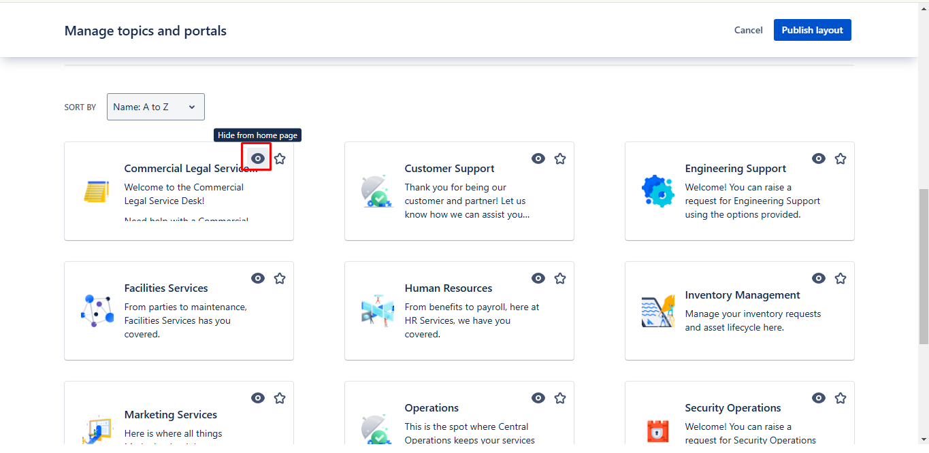Hide Customer Support from home page
The width and height of the screenshot is (929, 453).
coord(538,158)
